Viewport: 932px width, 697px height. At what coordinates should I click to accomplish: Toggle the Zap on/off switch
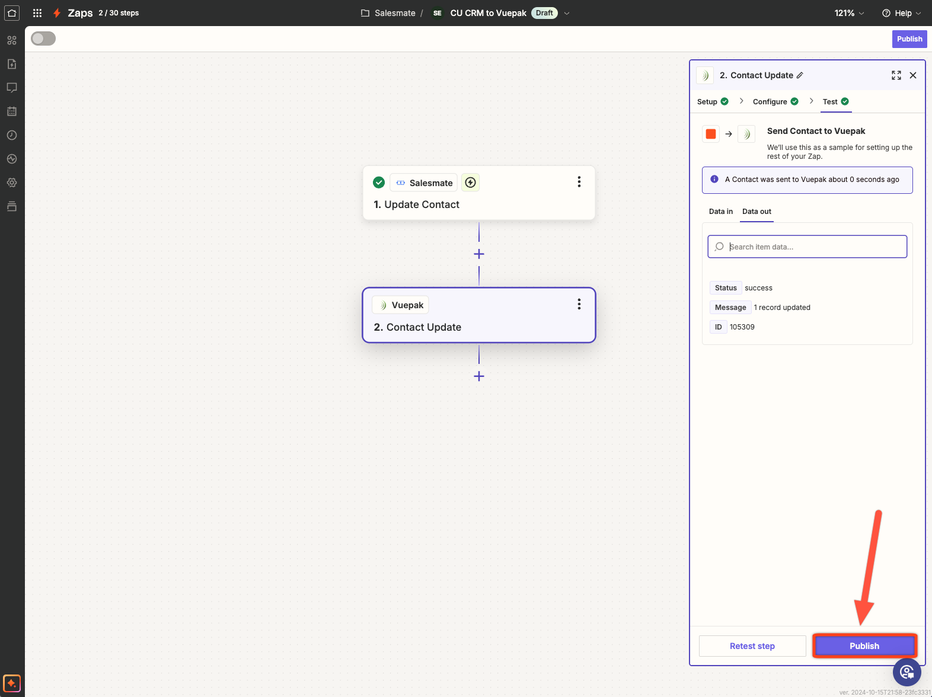click(x=43, y=39)
